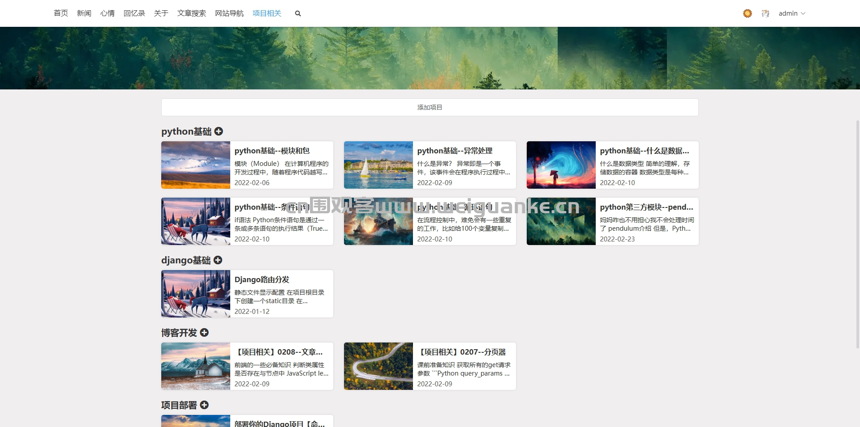
Task: Click summary text starting 在流程控制中
Action: (x=464, y=224)
